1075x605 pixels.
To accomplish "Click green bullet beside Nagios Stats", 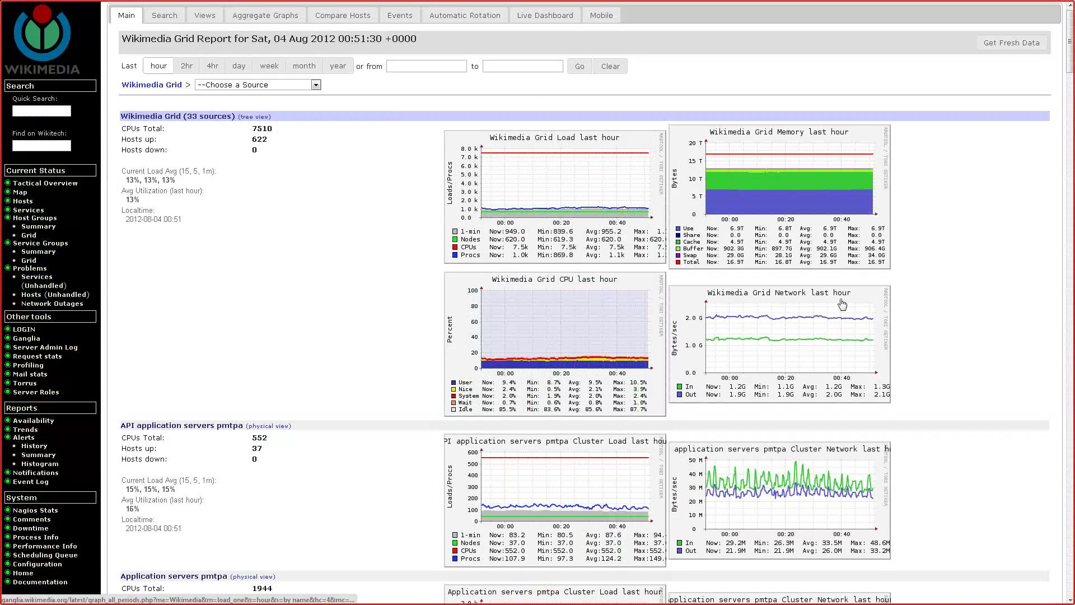I will [x=8, y=510].
